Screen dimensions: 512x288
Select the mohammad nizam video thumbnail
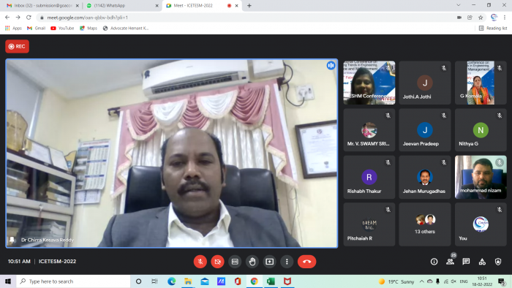pyautogui.click(x=481, y=177)
